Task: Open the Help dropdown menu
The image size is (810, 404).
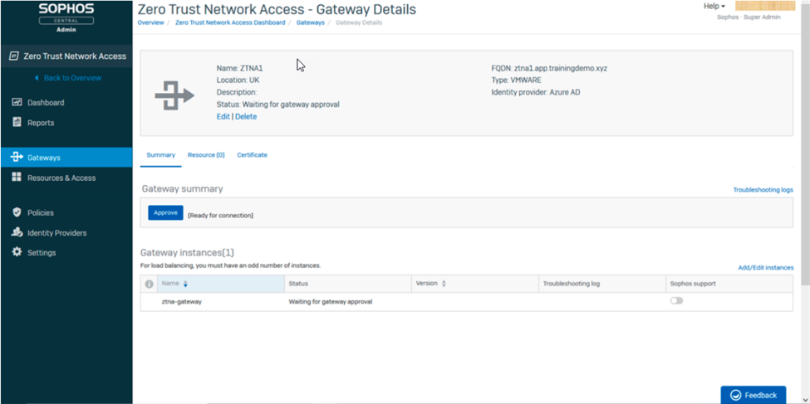Action: [714, 6]
